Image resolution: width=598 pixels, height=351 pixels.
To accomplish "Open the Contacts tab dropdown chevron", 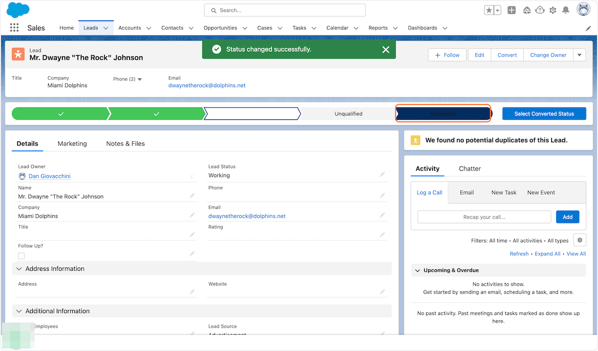I will coord(191,28).
